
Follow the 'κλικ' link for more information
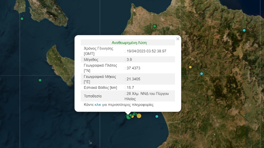pos(98,105)
